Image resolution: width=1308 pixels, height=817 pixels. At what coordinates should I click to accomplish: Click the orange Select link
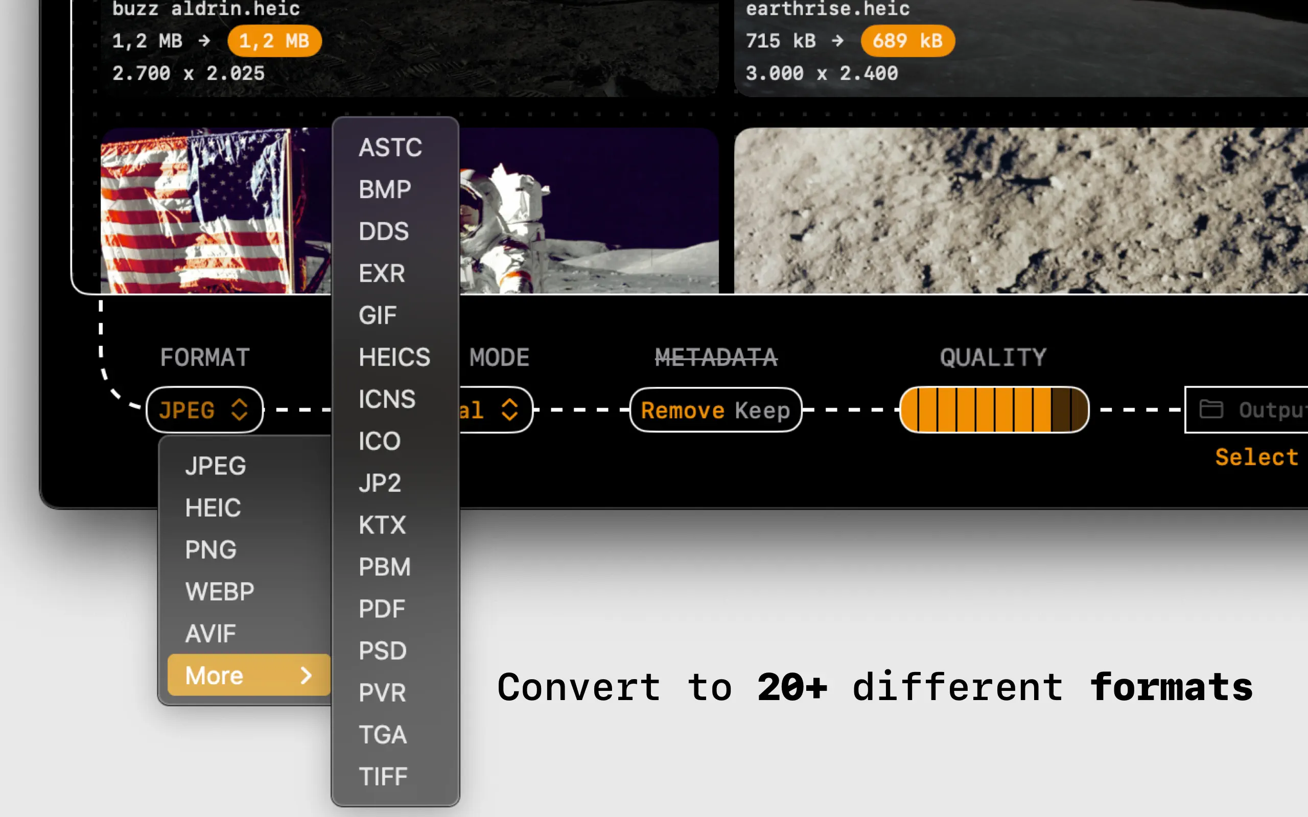point(1256,457)
